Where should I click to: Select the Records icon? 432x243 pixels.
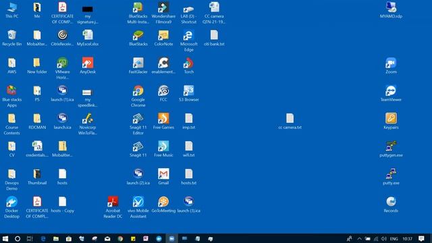(391, 205)
